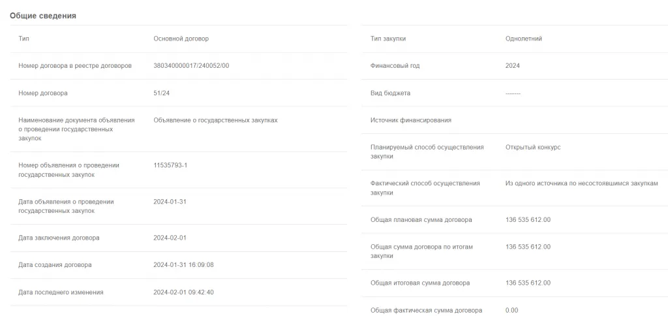This screenshot has width=668, height=316.
Task: Click the actual contract sum 0.00
Action: tap(511, 310)
